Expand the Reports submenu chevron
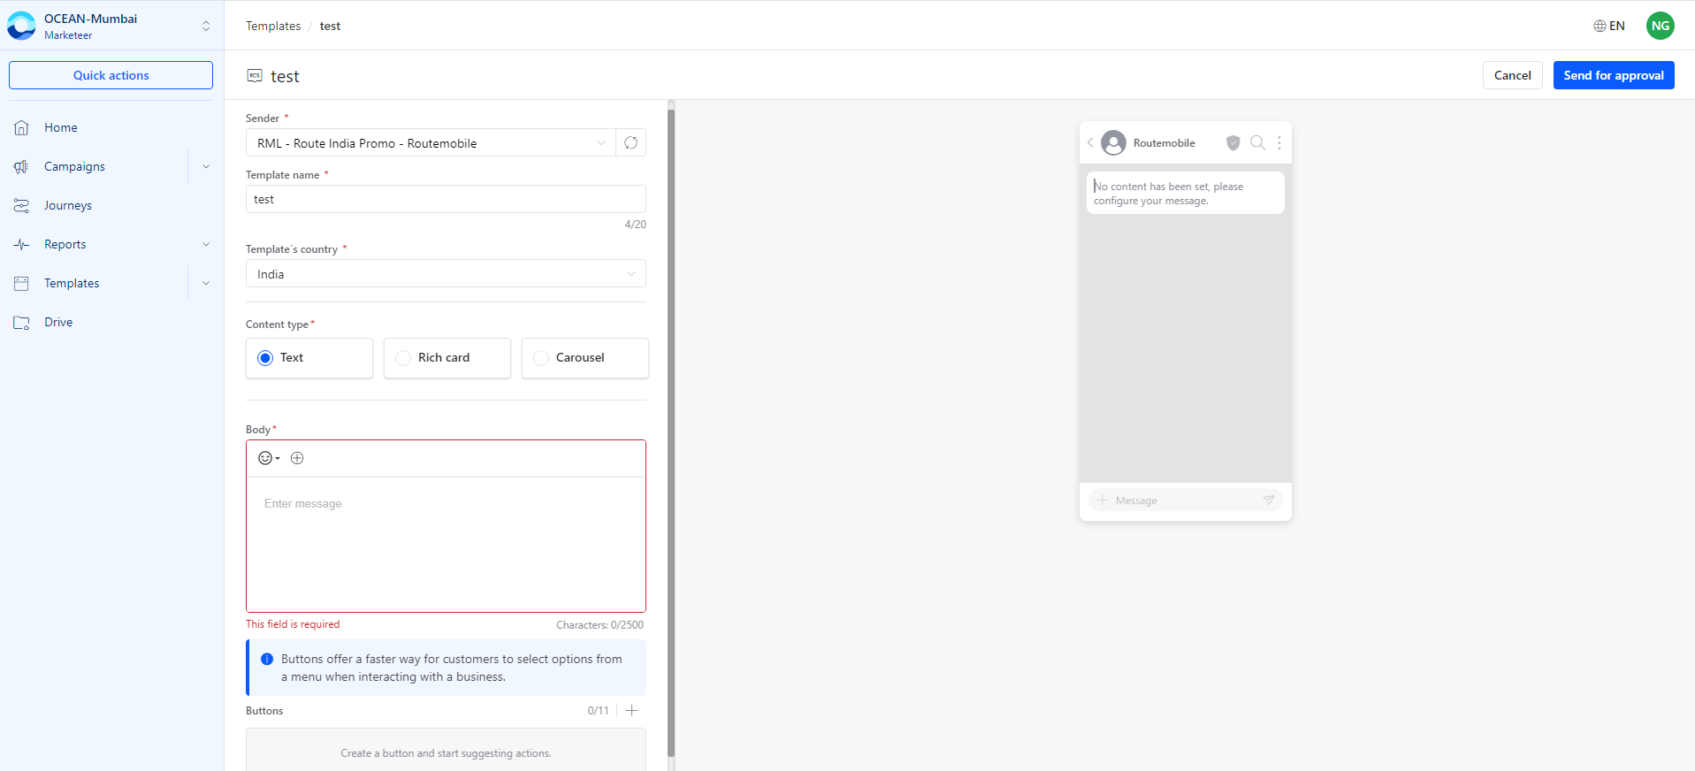This screenshot has height=771, width=1695. pos(206,244)
